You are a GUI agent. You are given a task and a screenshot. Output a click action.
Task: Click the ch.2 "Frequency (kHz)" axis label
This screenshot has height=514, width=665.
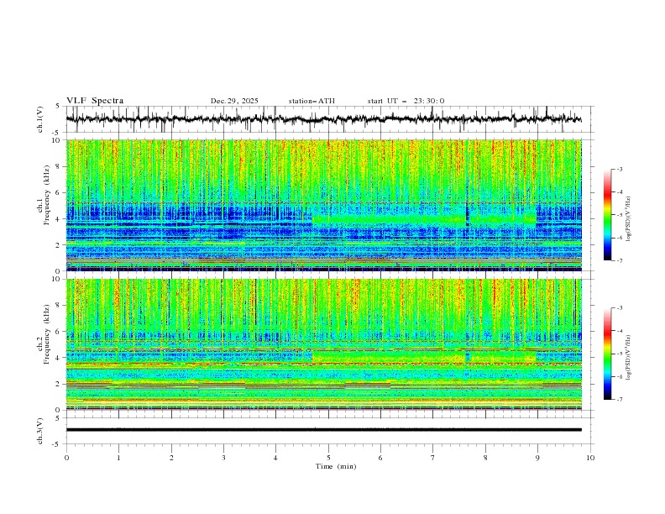(x=47, y=333)
